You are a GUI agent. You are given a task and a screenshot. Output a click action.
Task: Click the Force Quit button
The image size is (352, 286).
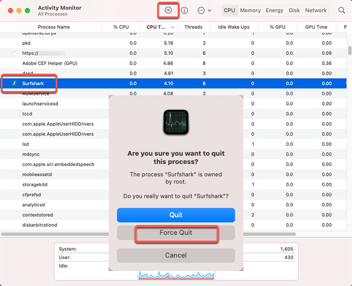pyautogui.click(x=176, y=233)
